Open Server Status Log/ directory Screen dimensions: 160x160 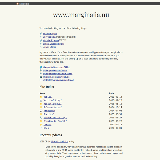pyautogui.click(x=55, y=118)
